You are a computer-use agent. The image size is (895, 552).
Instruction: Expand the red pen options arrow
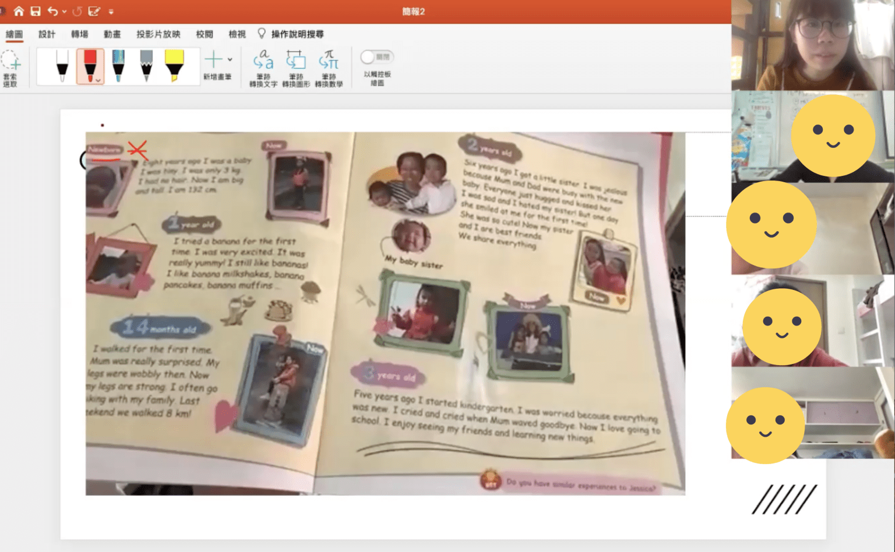tap(98, 80)
